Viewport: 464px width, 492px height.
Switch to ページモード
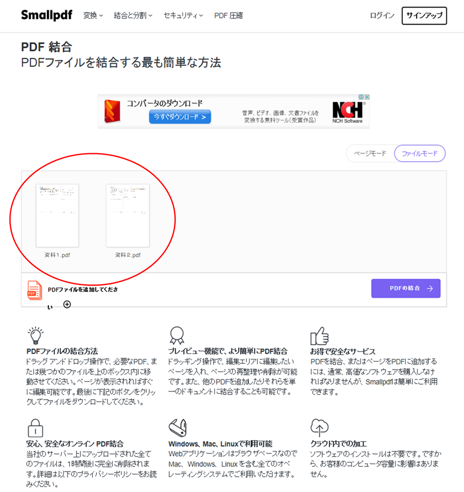click(x=370, y=153)
